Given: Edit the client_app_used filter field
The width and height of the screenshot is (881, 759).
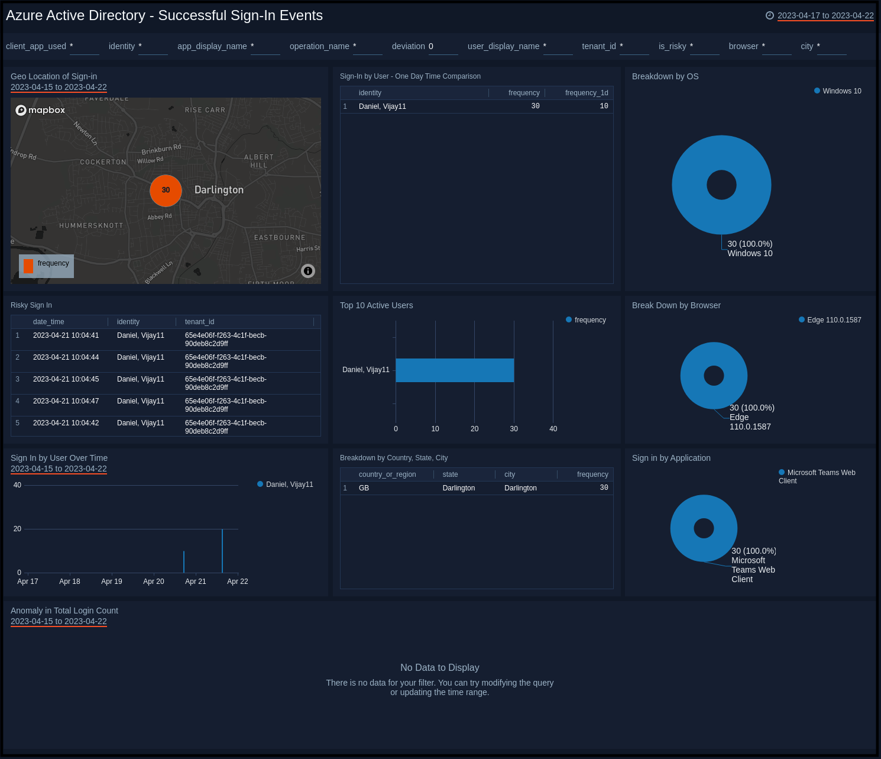Looking at the screenshot, I should coord(85,47).
